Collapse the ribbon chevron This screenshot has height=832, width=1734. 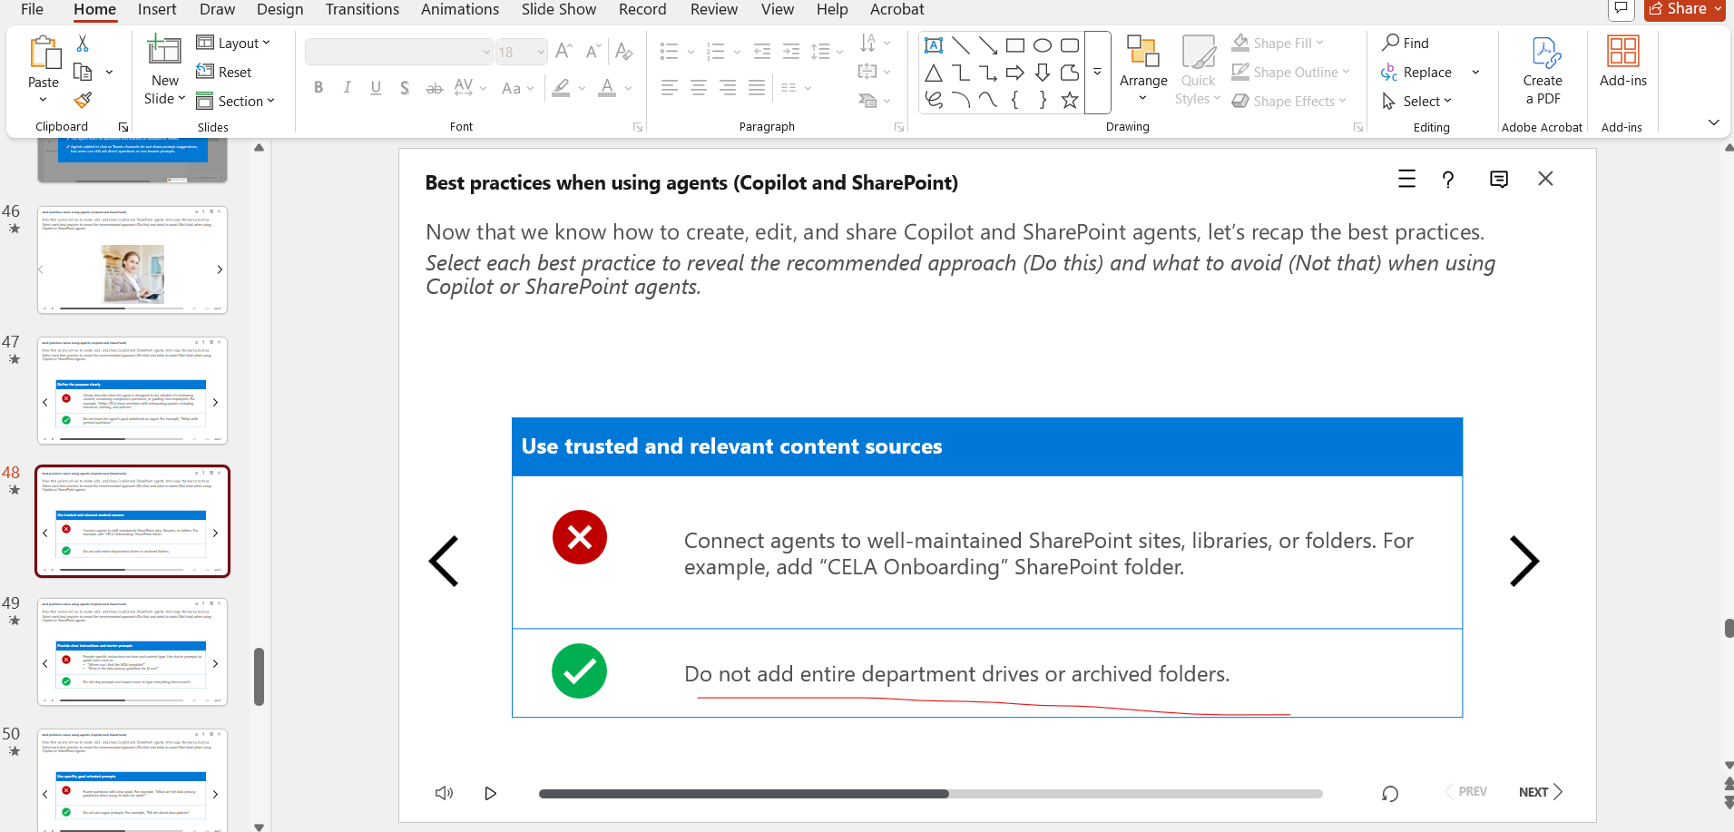click(x=1713, y=122)
